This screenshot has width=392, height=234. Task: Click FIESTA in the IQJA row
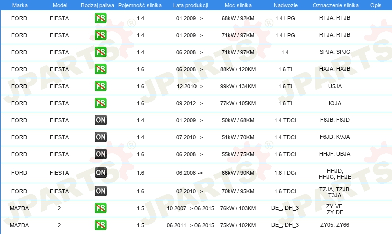pos(59,103)
